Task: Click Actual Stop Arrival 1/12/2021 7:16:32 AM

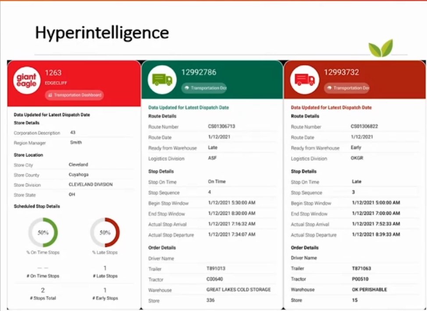Action: click(232, 224)
